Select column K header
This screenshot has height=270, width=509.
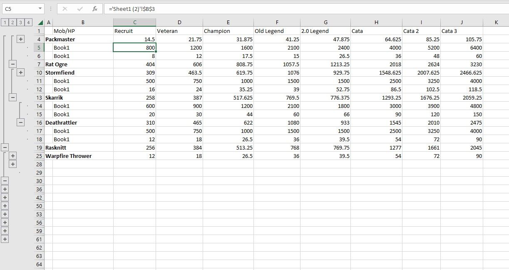[496, 22]
